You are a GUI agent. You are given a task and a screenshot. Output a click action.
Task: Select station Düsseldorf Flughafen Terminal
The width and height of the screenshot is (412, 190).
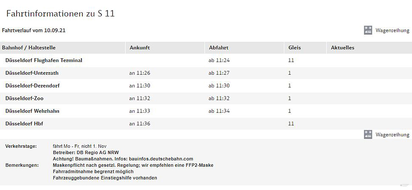(43, 60)
